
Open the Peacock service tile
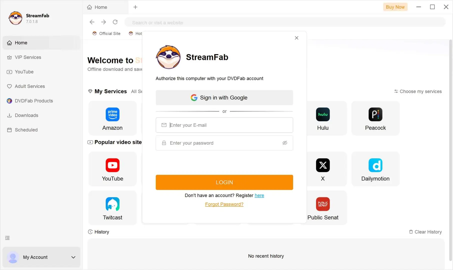tap(375, 118)
